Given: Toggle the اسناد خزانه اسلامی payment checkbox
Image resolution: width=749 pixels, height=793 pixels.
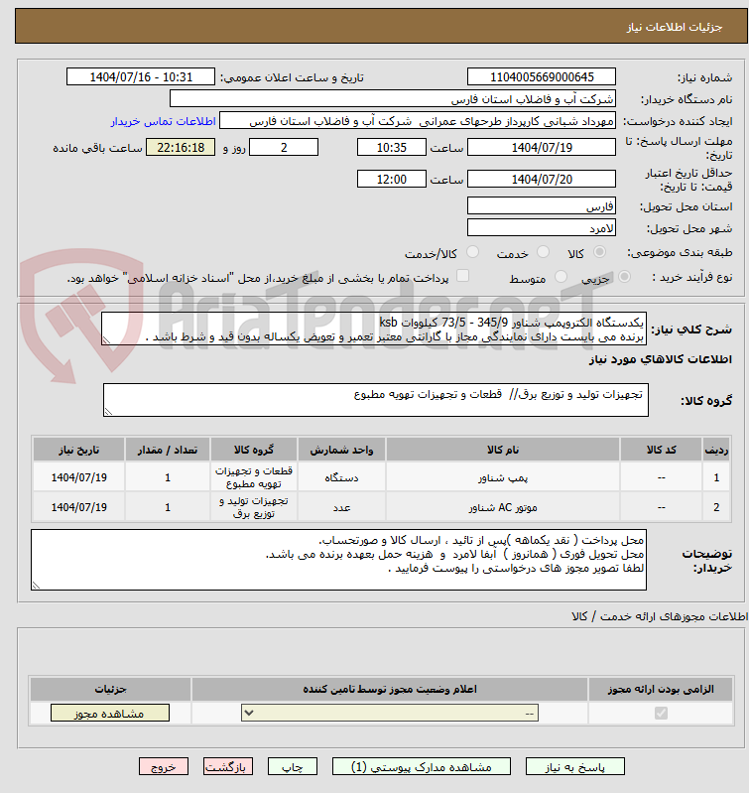Looking at the screenshot, I should (x=462, y=276).
